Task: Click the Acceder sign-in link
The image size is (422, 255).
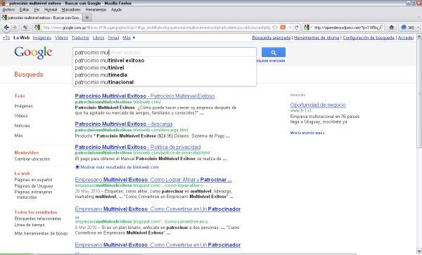Action: [406, 38]
